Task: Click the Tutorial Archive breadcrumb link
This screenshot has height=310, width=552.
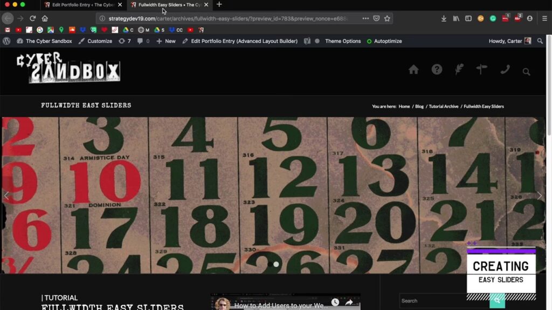Action: point(443,107)
